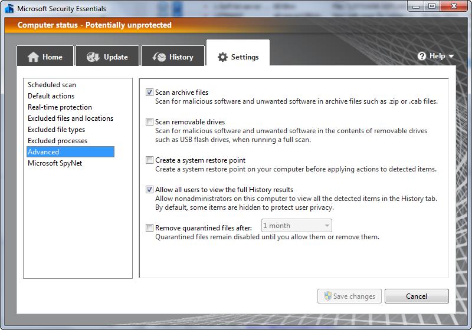Select Scheduled scan in settings list
The height and width of the screenshot is (330, 472).
point(52,85)
